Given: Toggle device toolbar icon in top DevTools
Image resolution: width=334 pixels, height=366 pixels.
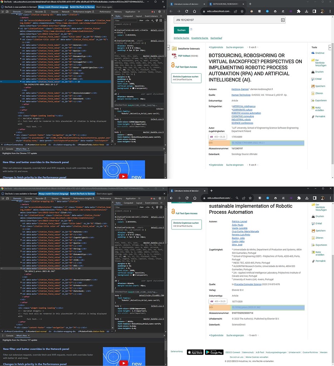Looking at the screenshot, I should point(7,11).
